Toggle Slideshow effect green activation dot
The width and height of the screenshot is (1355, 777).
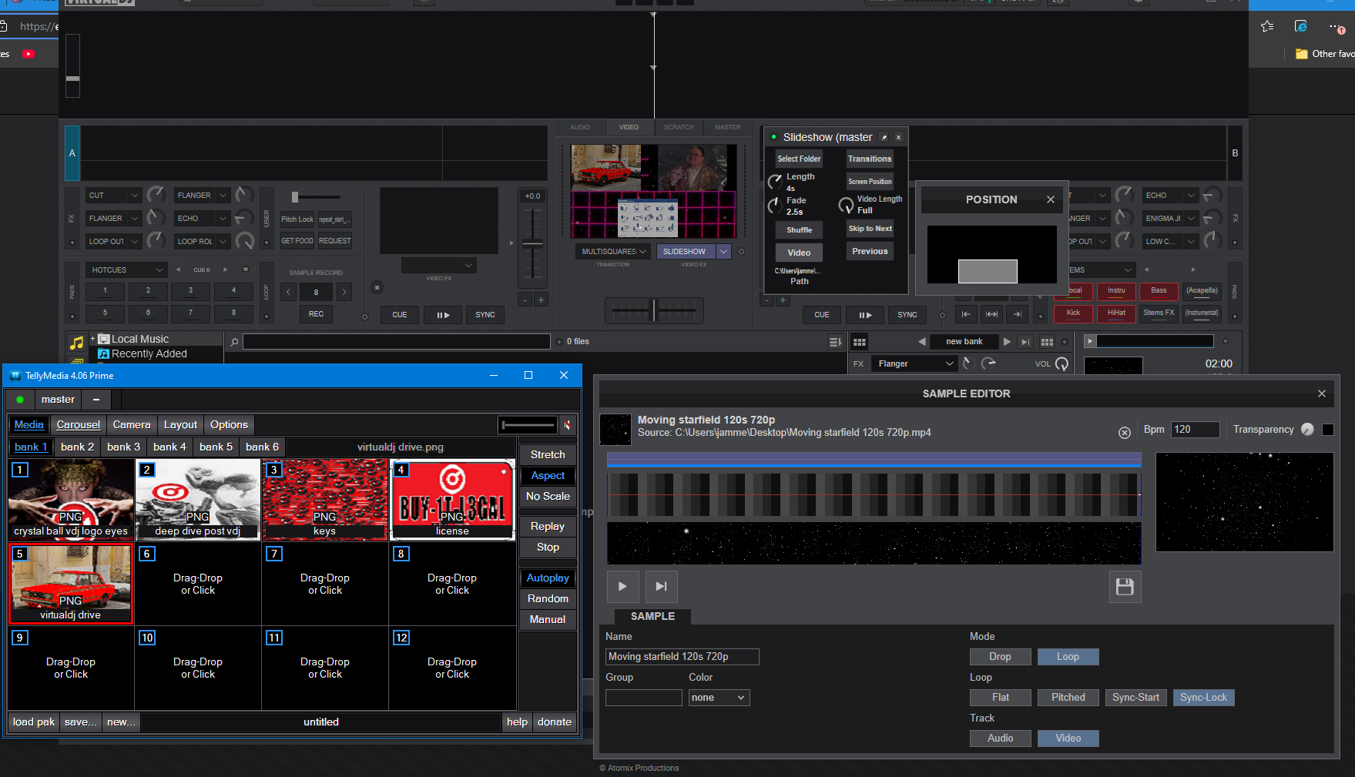coord(773,137)
